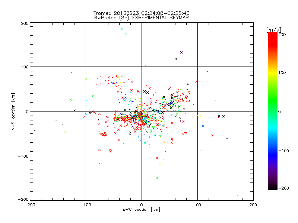Click the y-axis tick label "200"
The width and height of the screenshot is (298, 223).
25,23
